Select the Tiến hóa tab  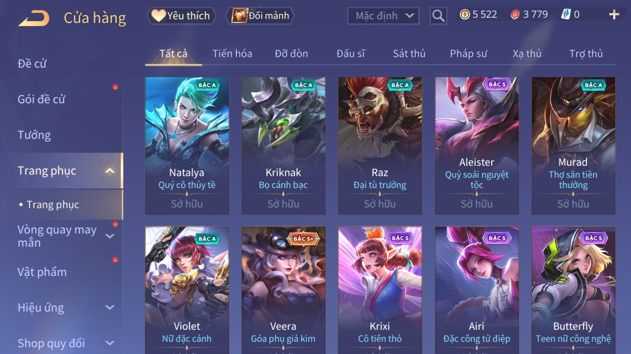coord(232,54)
